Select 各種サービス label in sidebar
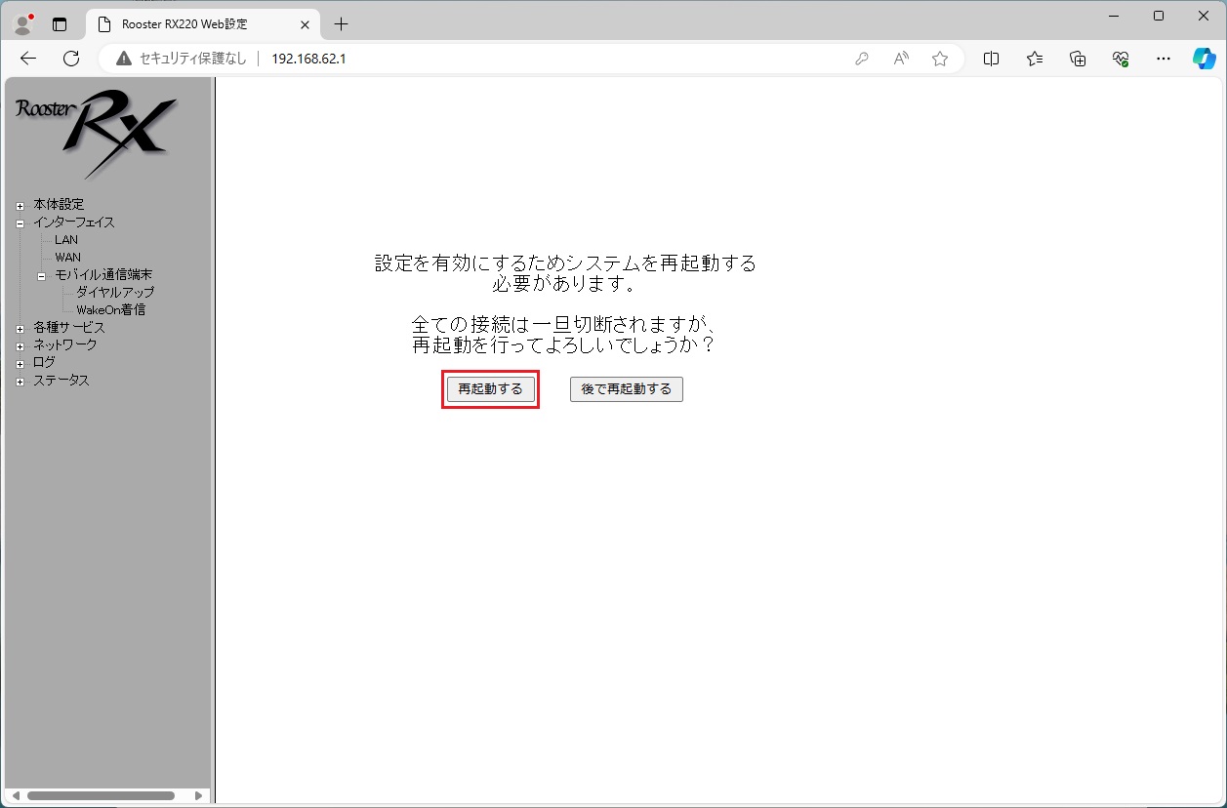Screen dimensions: 1227x808 tap(69, 328)
